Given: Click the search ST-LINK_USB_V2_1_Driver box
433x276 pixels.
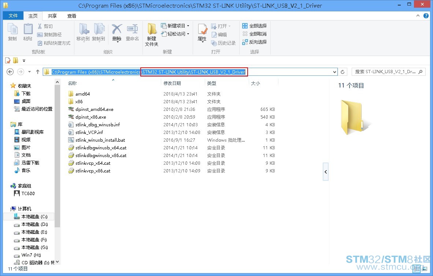Looking at the screenshot, I should click(388, 72).
